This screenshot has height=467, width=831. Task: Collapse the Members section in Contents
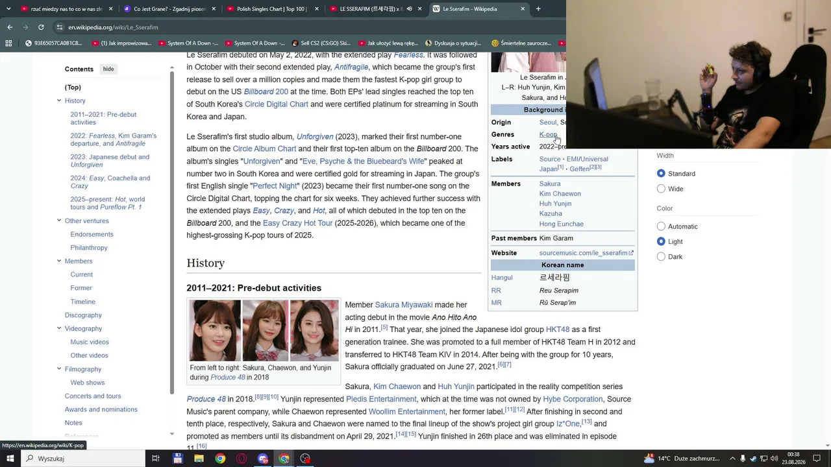coord(59,261)
